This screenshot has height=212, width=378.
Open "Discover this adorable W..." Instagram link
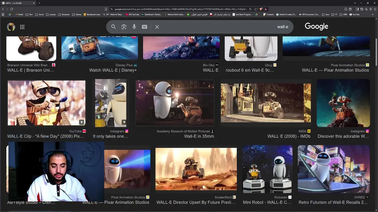coord(343,136)
